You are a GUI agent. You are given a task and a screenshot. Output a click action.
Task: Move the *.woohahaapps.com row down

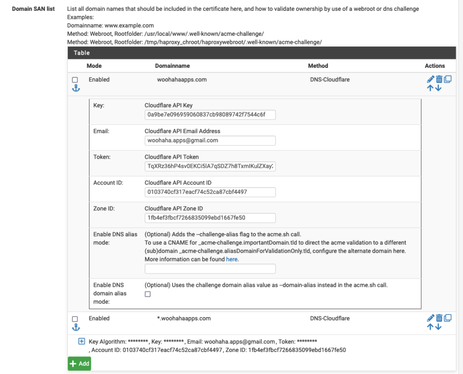click(x=439, y=327)
